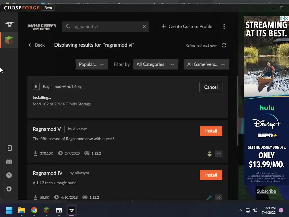The image size is (289, 217).
Task: Click the results list vertical scrollbar
Action: tap(237, 111)
